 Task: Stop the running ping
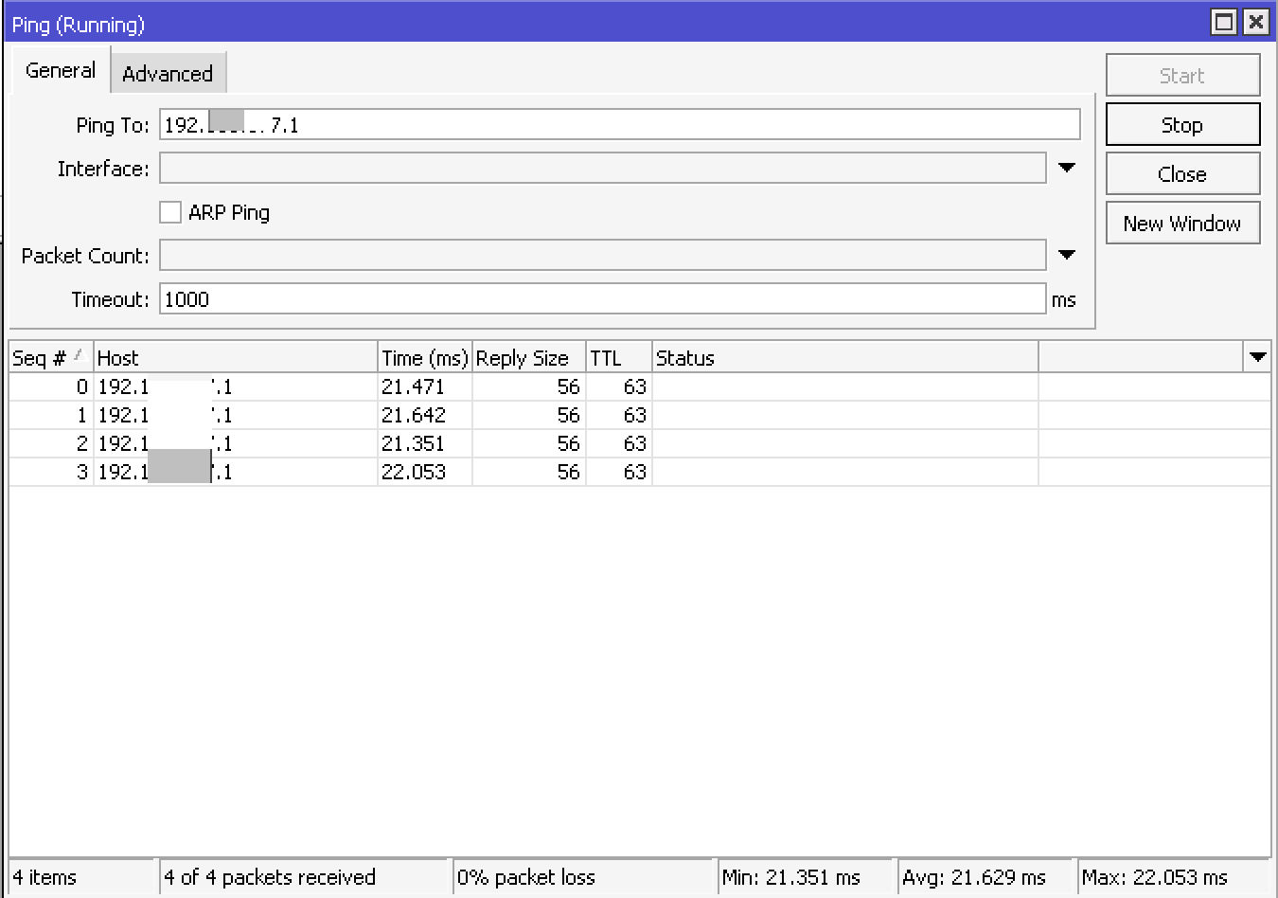tap(1182, 124)
